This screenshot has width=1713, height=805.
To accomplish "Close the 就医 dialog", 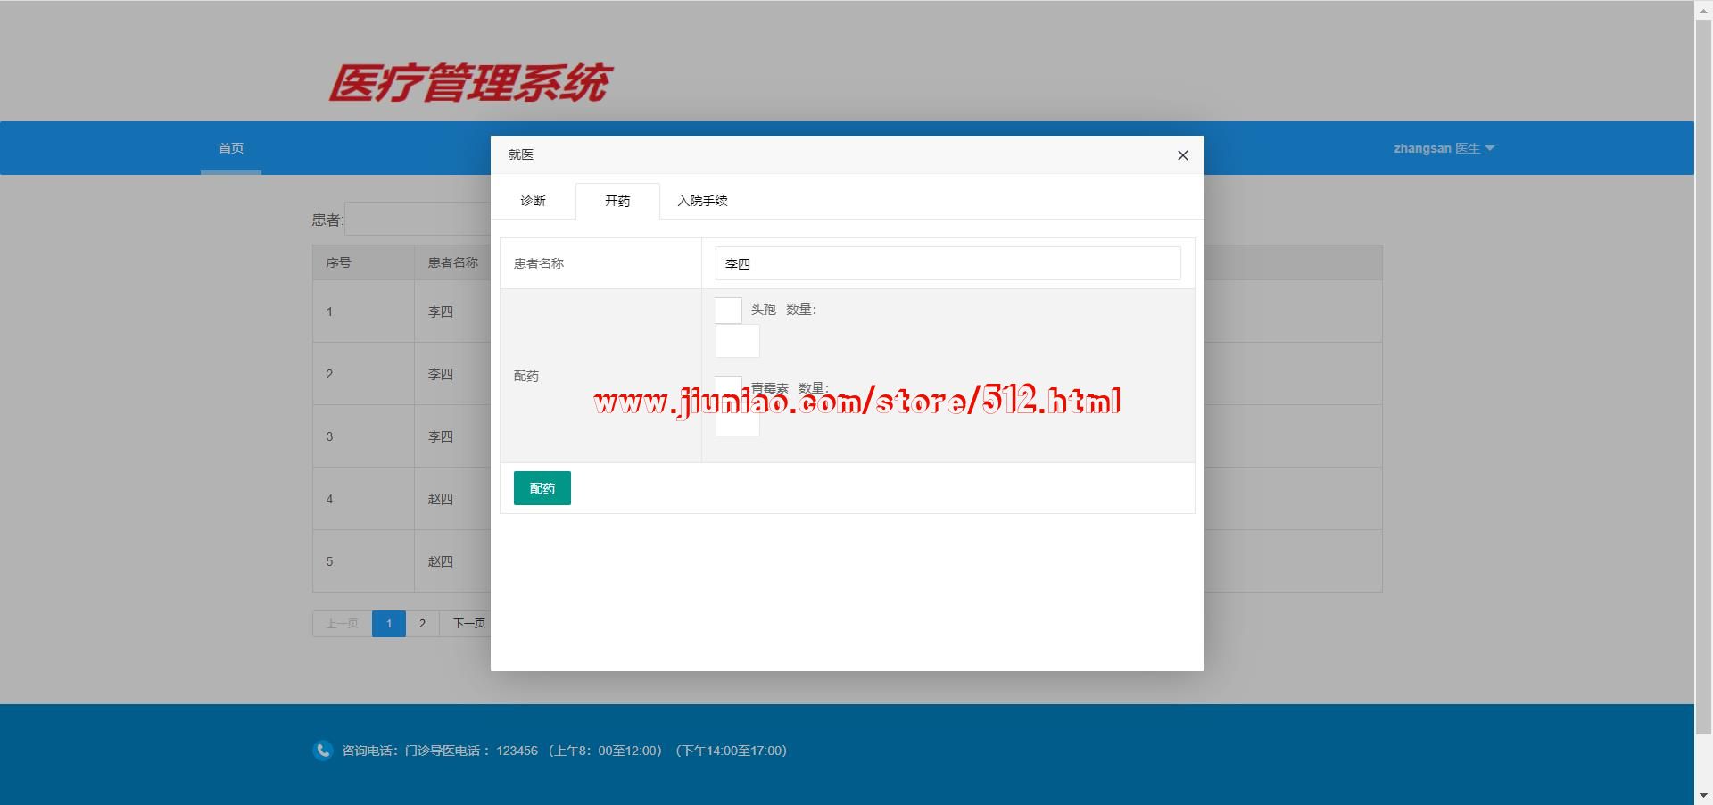I will tap(1182, 155).
